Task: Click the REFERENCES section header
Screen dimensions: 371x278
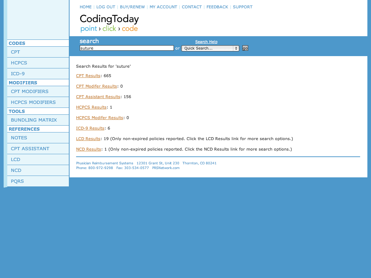Action: [24, 129]
